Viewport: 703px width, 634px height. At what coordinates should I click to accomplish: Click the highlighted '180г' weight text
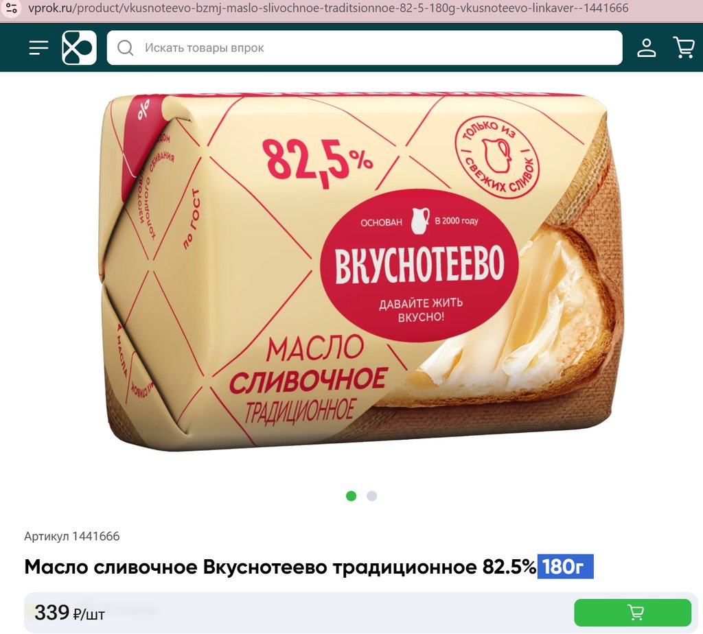coord(566,567)
